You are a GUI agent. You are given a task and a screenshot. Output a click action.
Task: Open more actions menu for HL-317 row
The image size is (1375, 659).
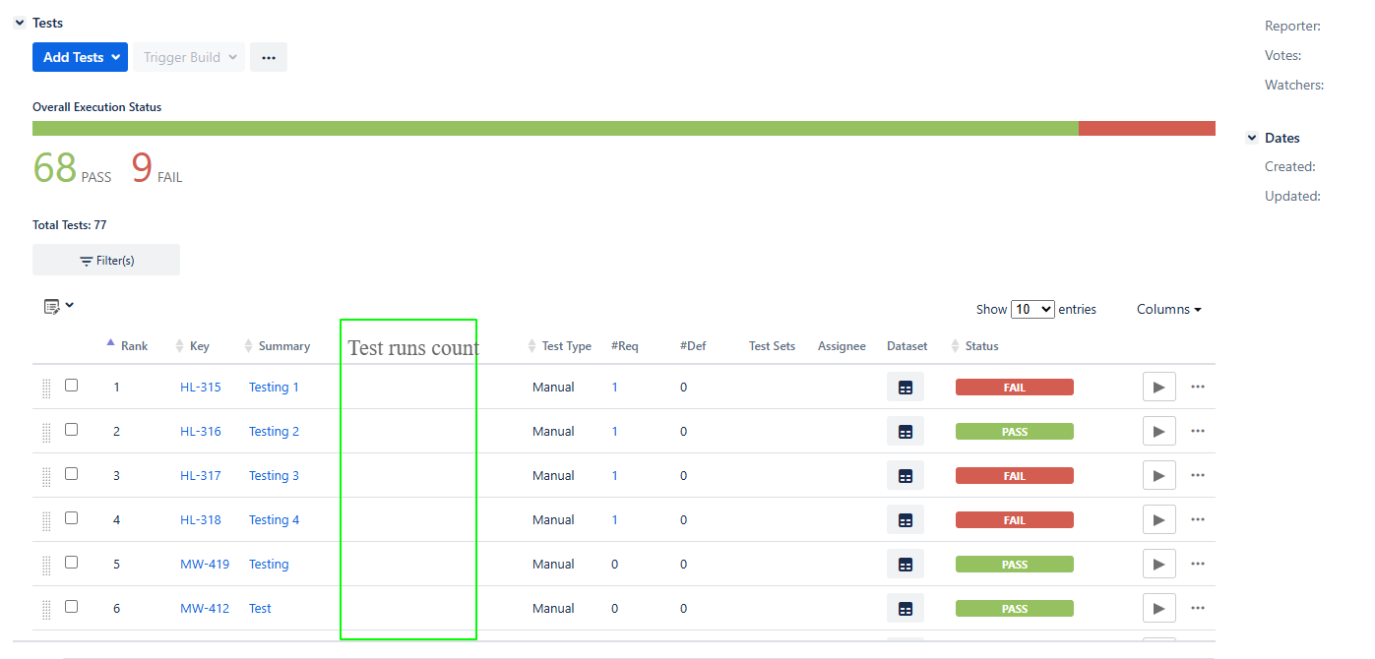pyautogui.click(x=1198, y=475)
